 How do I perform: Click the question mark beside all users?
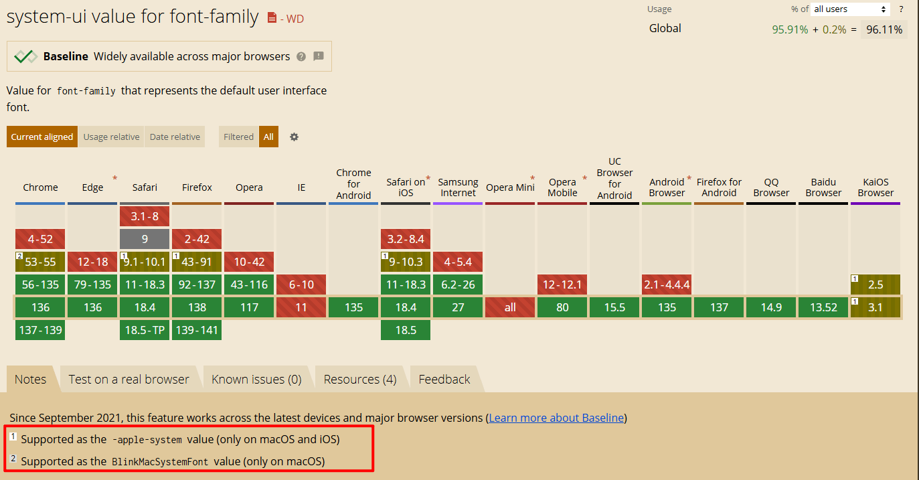[x=901, y=9]
